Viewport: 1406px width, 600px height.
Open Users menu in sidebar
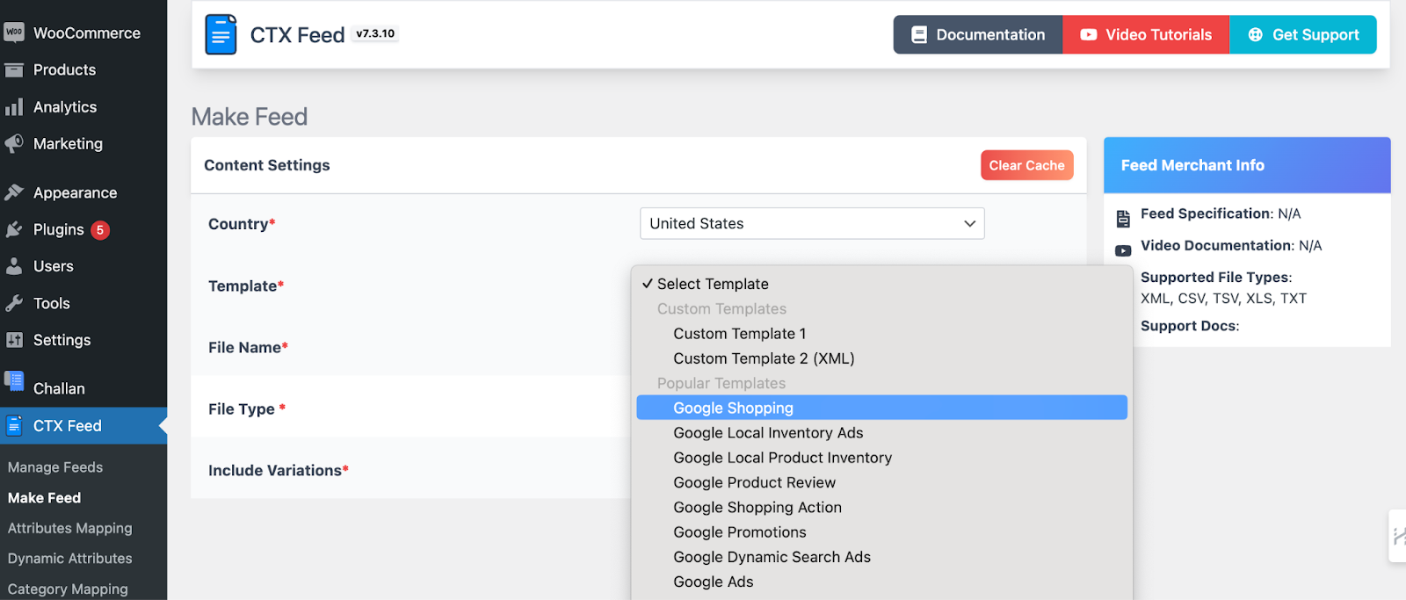click(83, 266)
